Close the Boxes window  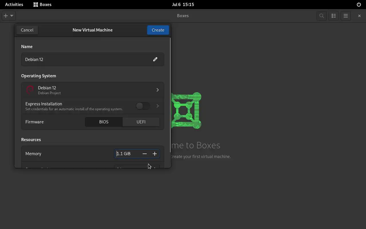[x=359, y=16]
